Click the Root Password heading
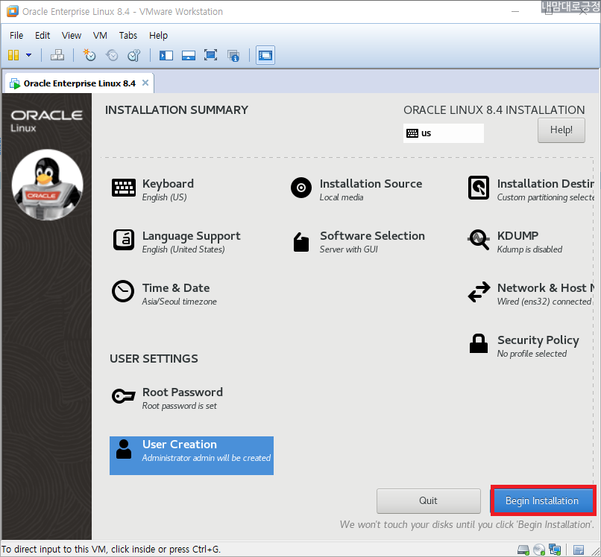Screen dimensions: 601x557 click(x=183, y=392)
